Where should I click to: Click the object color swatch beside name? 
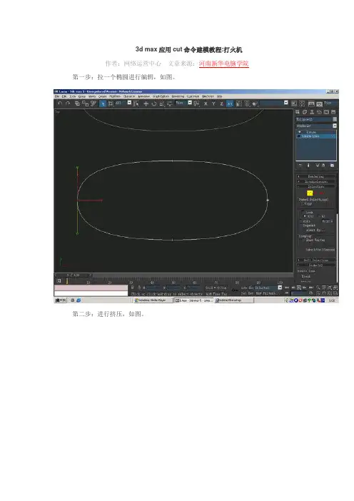point(335,119)
